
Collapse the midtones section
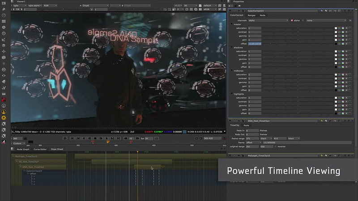point(232,71)
